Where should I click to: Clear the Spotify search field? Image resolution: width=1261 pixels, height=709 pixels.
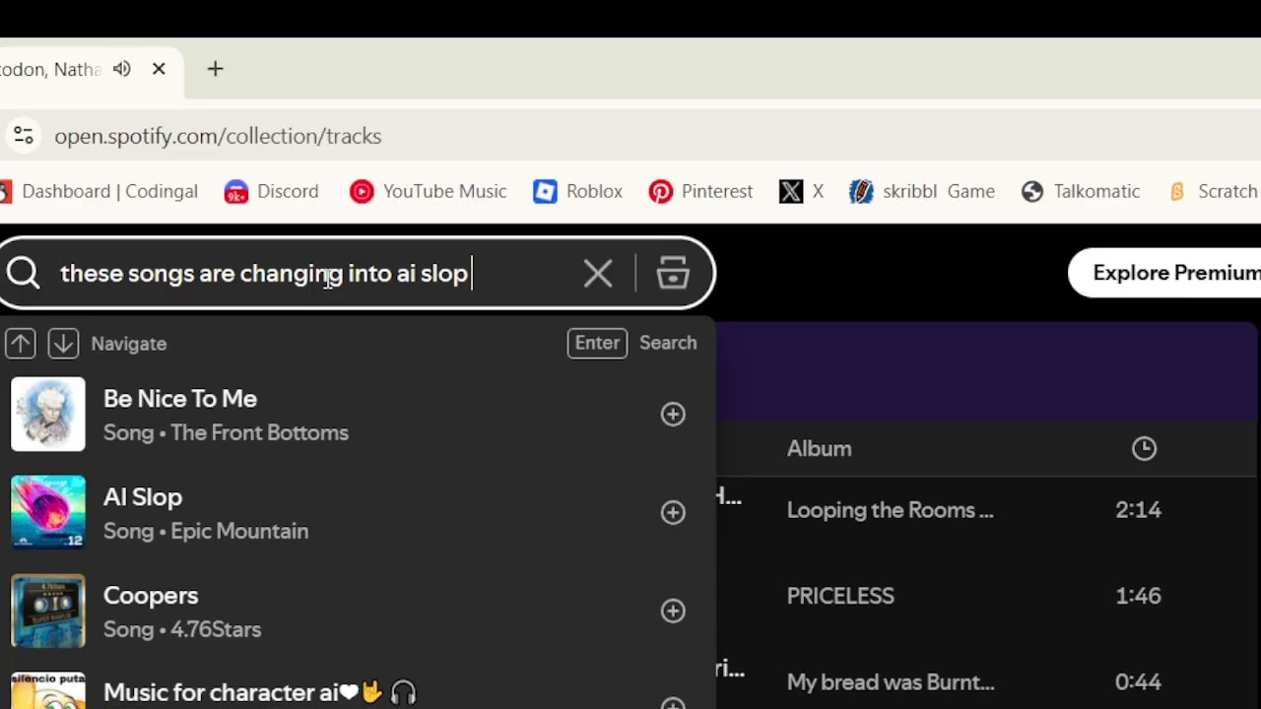(598, 273)
